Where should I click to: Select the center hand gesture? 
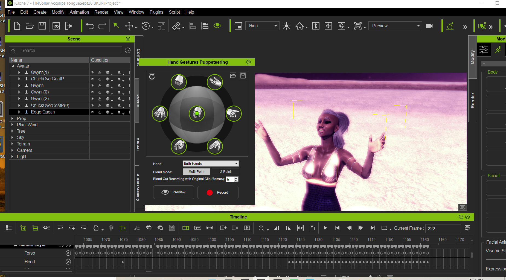(x=197, y=113)
